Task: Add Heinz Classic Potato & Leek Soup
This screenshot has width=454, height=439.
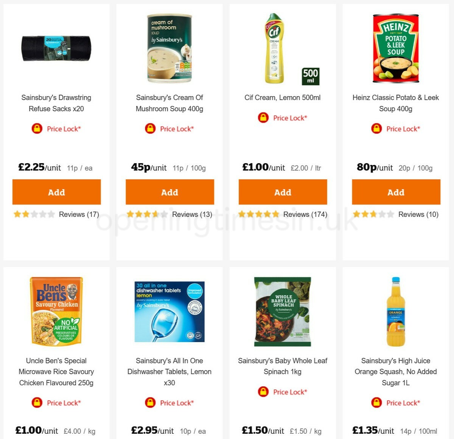Action: pos(396,192)
